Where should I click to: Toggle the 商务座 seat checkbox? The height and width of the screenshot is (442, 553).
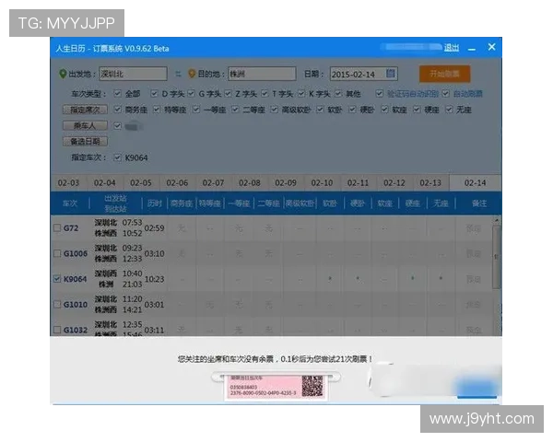[117, 110]
